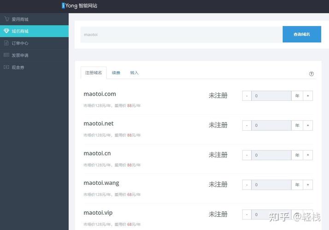The height and width of the screenshot is (230, 329).
Task: Click the maotoi.com domain name
Action: (x=100, y=94)
